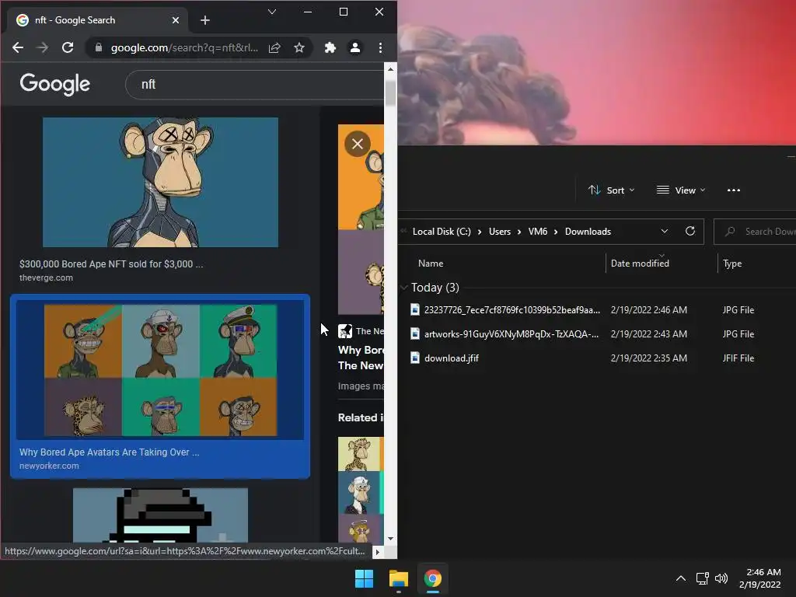This screenshot has width=796, height=597.
Task: Select file 23237726_7ece7cf8769fc10399b52beaf9aa
Action: pos(512,310)
